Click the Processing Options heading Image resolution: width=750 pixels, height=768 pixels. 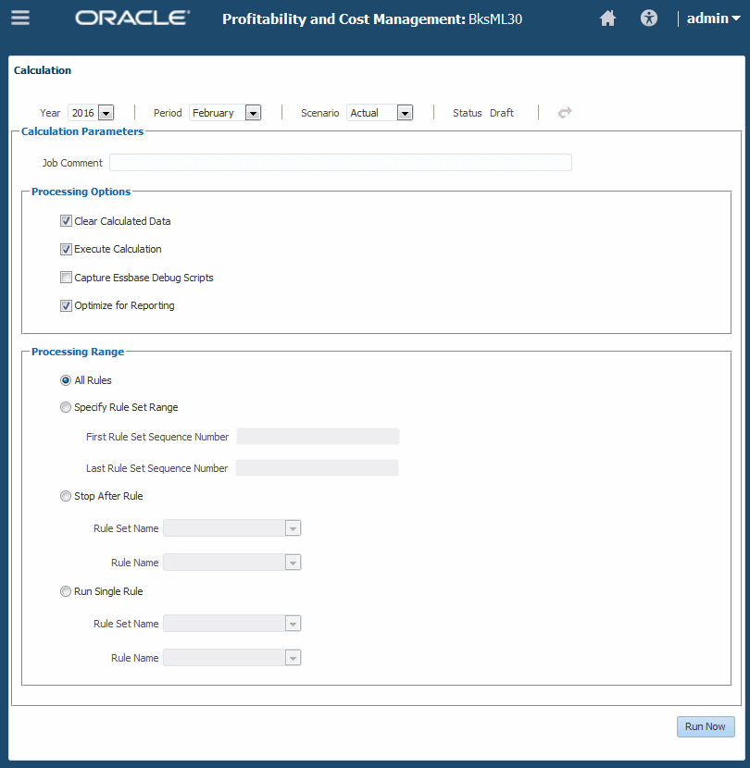(81, 192)
